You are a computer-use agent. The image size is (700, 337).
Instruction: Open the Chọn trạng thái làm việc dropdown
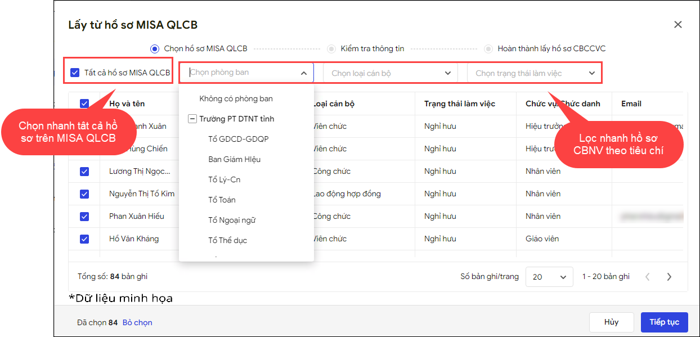tap(535, 73)
